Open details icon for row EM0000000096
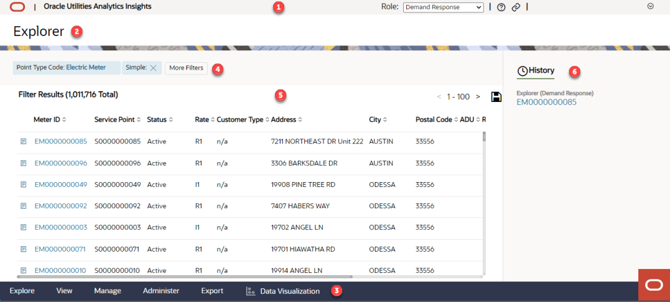This screenshot has width=670, height=302. (x=24, y=163)
